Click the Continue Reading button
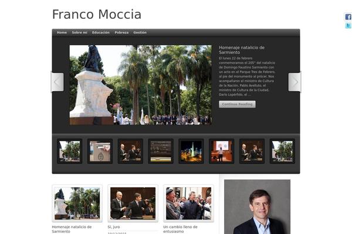Viewport: 352px width, 234px height. (x=237, y=104)
